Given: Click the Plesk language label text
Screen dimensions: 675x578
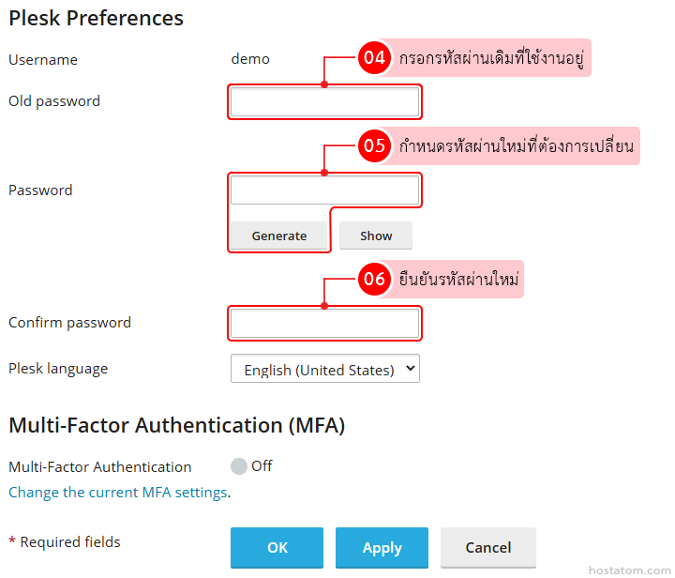Looking at the screenshot, I should tap(58, 369).
